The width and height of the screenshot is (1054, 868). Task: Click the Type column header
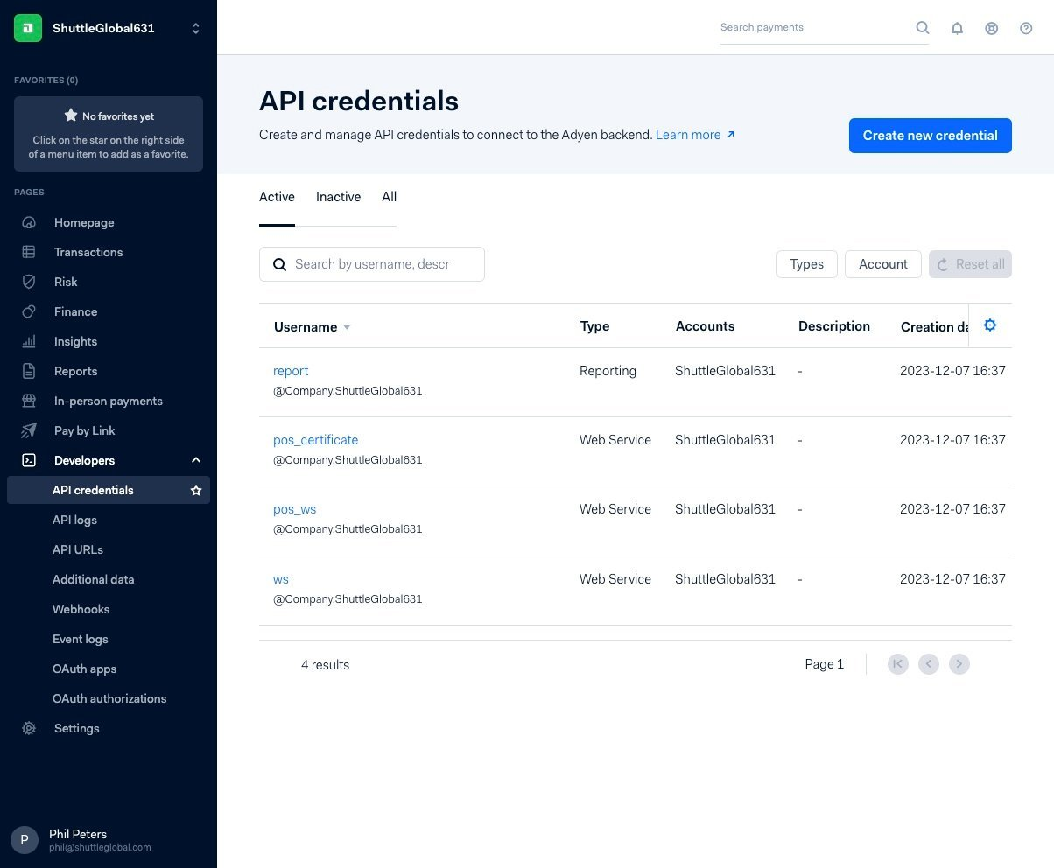click(594, 326)
